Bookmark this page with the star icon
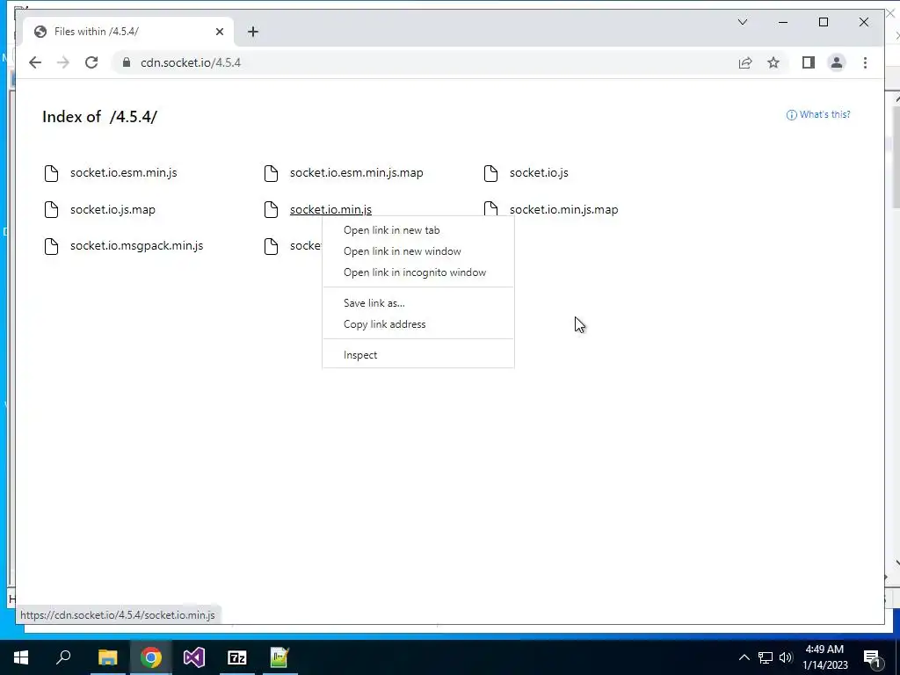 click(x=773, y=62)
